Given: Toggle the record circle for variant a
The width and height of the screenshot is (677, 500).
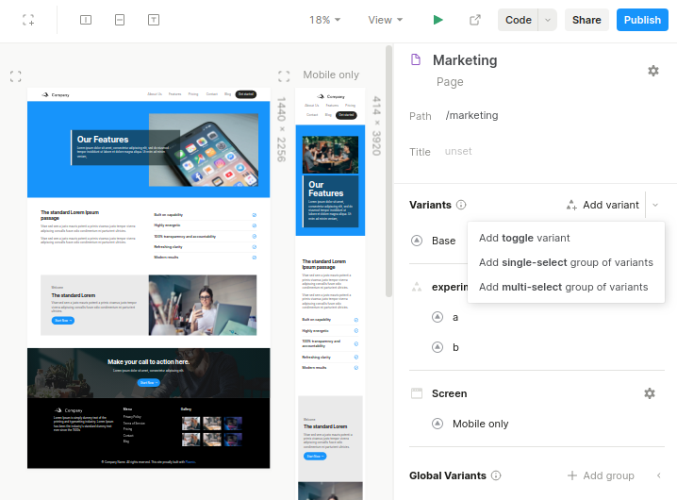Looking at the screenshot, I should (437, 317).
